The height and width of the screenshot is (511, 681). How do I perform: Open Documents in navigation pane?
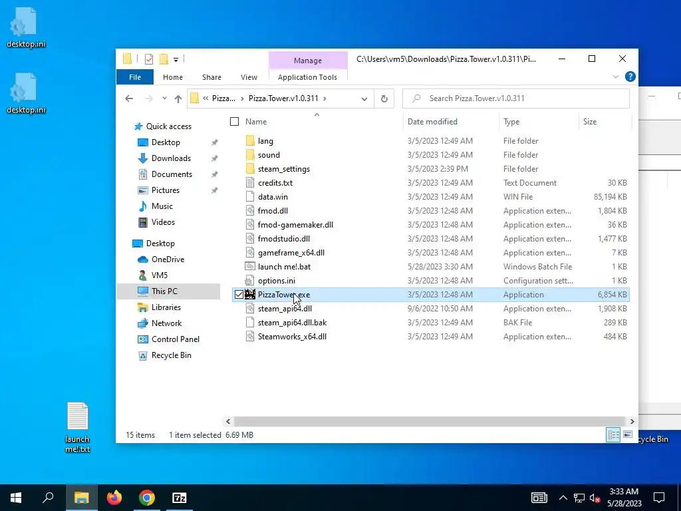(x=172, y=174)
